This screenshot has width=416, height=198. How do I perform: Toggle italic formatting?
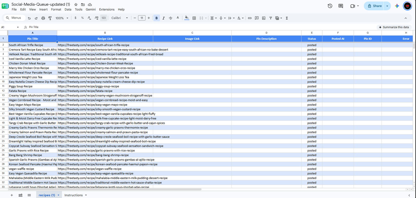pyautogui.click(x=164, y=18)
